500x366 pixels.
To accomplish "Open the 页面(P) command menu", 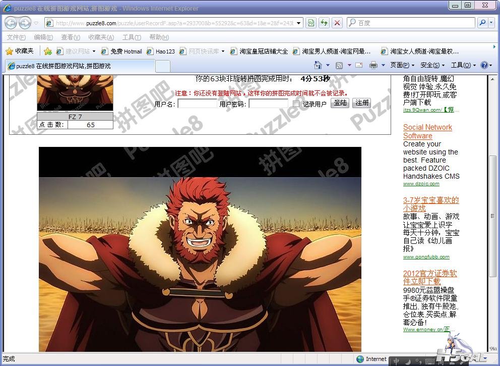I will (402, 65).
